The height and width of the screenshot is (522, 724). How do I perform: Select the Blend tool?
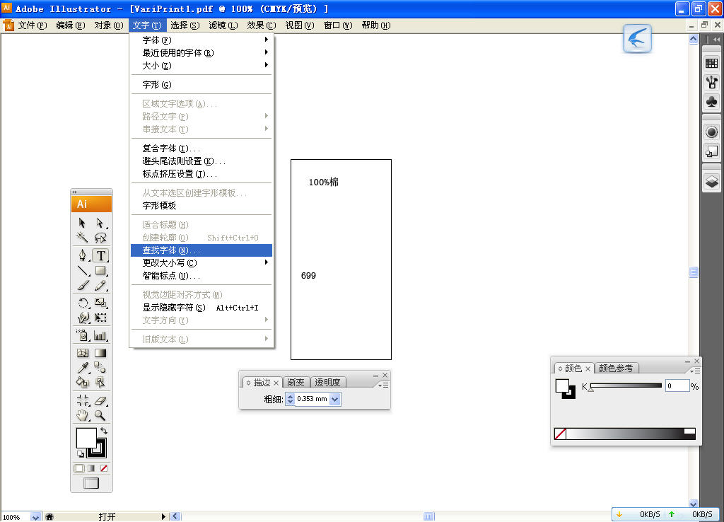pyautogui.click(x=100, y=368)
